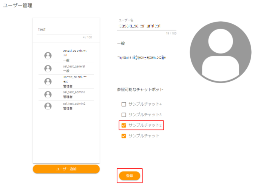The width and height of the screenshot is (257, 184).
Task: Click avatar icon of blurred-name 管理者 user
Action: pos(48,81)
